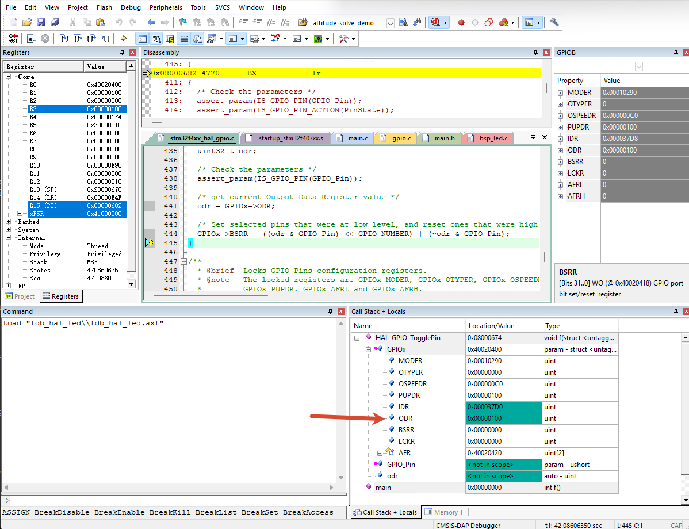The width and height of the screenshot is (689, 529).
Task: Toggle the Call Stack window button
Action: pyautogui.click(x=198, y=39)
